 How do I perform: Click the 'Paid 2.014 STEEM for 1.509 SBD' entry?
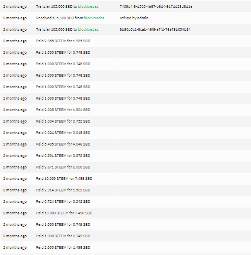pos(63,190)
